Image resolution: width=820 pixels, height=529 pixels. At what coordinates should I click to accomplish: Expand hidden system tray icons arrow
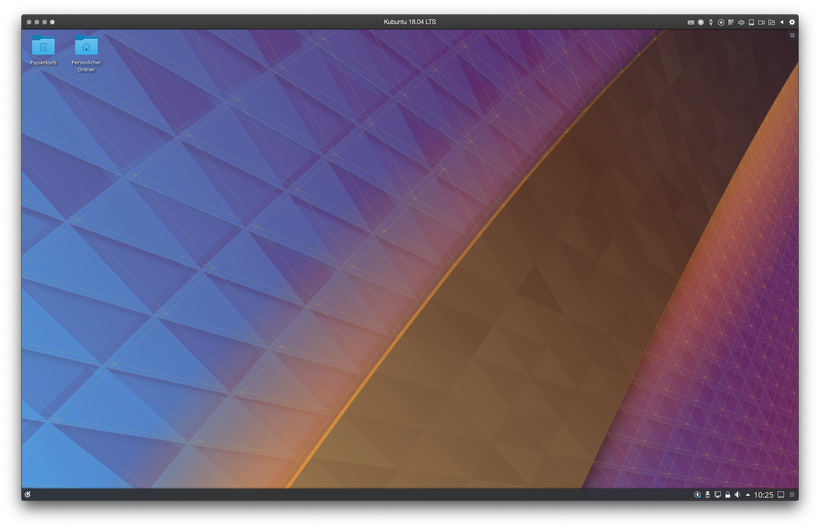[748, 495]
